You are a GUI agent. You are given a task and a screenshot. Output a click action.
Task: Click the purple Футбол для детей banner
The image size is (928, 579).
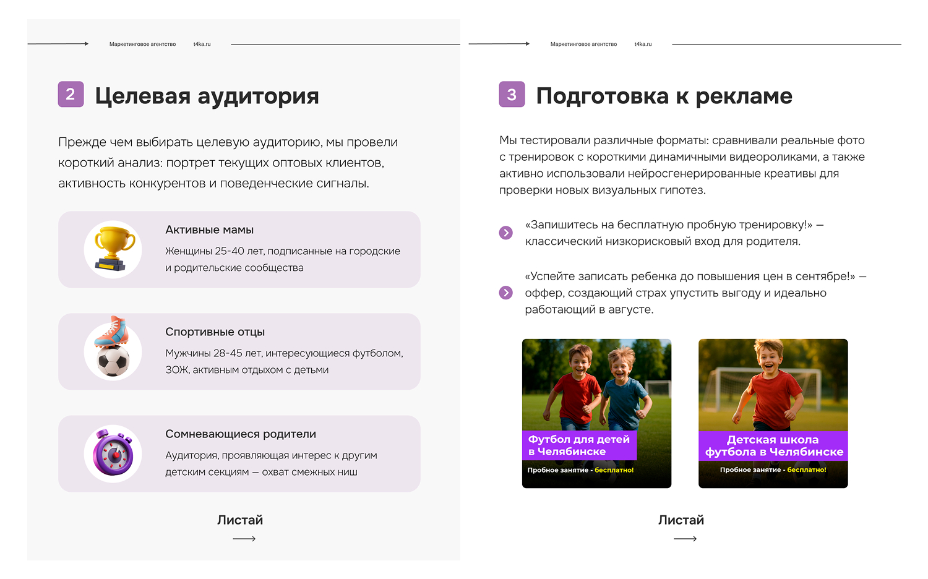pyautogui.click(x=579, y=445)
